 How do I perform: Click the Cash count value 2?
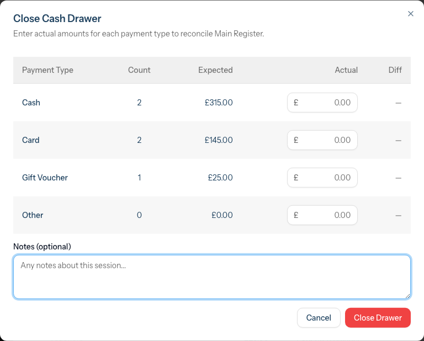[x=139, y=103]
